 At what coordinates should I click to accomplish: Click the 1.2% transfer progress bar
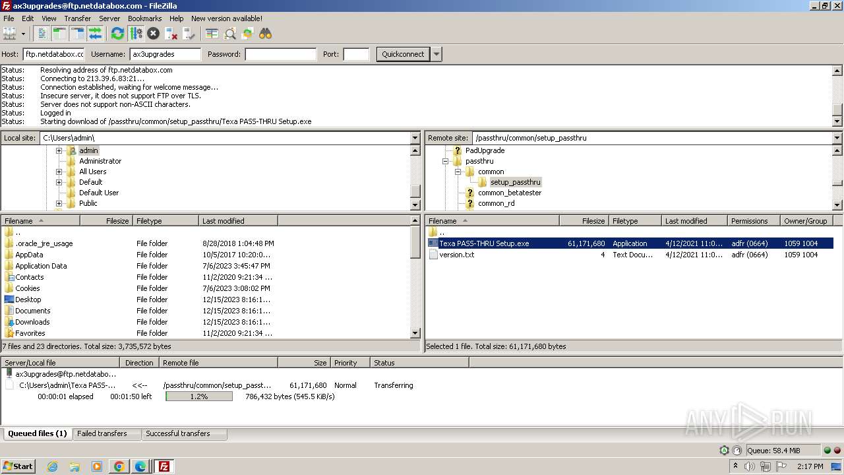click(199, 396)
